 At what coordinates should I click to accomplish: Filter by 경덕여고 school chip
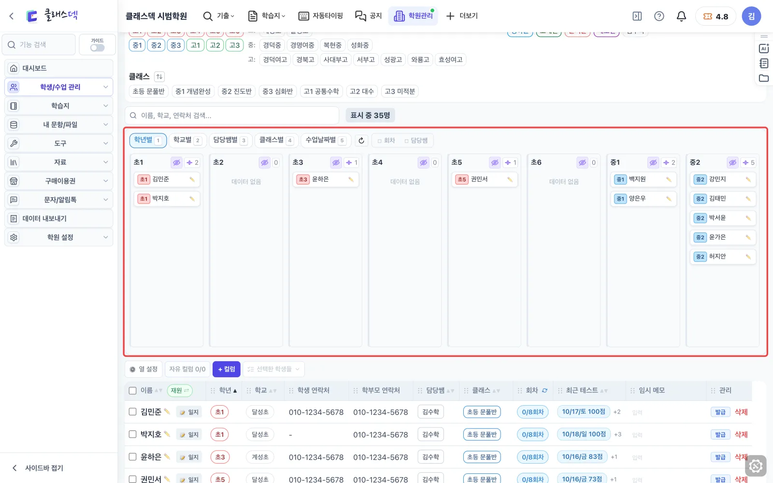(275, 59)
